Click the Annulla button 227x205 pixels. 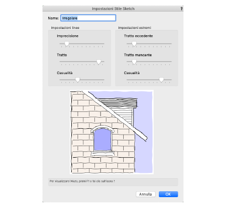[x=146, y=194]
